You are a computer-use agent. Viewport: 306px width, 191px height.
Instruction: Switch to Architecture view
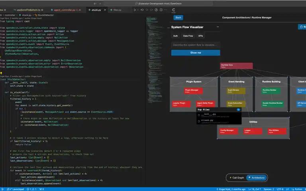click(x=257, y=178)
